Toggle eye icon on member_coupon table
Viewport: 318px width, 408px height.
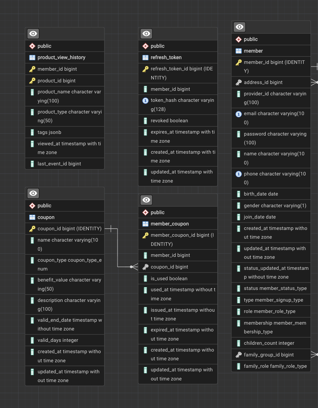click(146, 200)
